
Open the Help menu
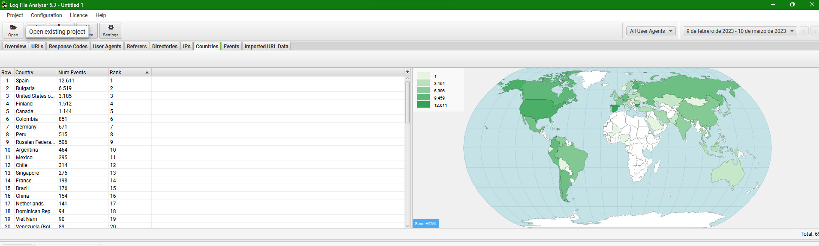tap(101, 15)
